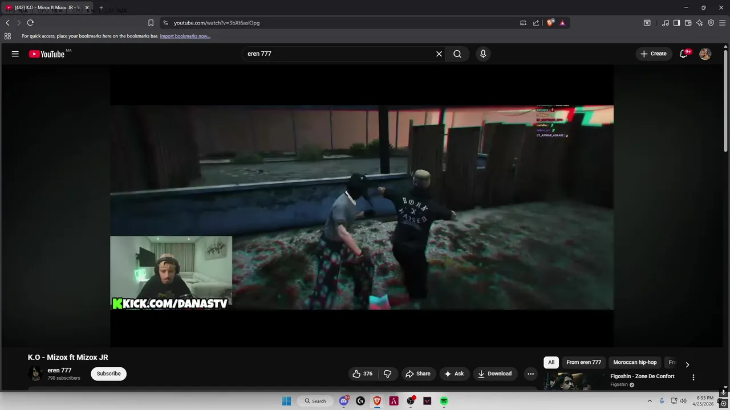Reload the page
Screen dimensions: 730x410
click(30, 23)
